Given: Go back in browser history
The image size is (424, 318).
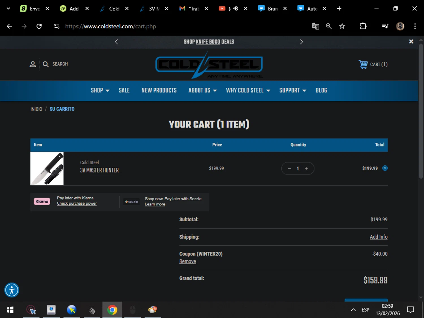Looking at the screenshot, I should [x=9, y=26].
